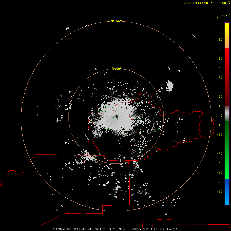Click the -50 value on the velocity scale
Screen dimensions: 231x231
pyautogui.click(x=219, y=163)
